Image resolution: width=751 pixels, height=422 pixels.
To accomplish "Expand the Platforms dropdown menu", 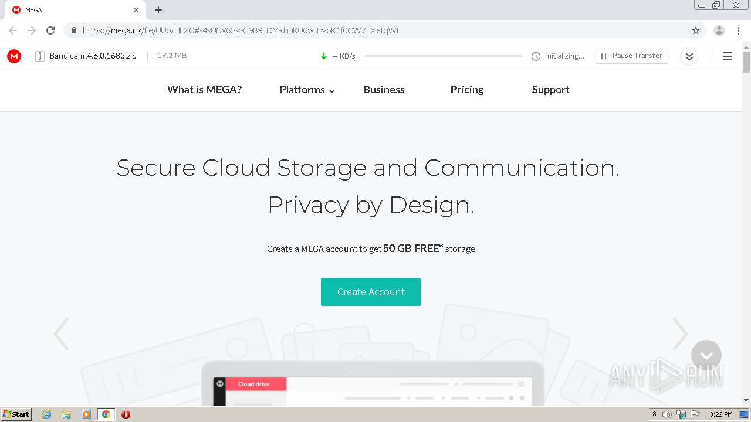I will 307,90.
